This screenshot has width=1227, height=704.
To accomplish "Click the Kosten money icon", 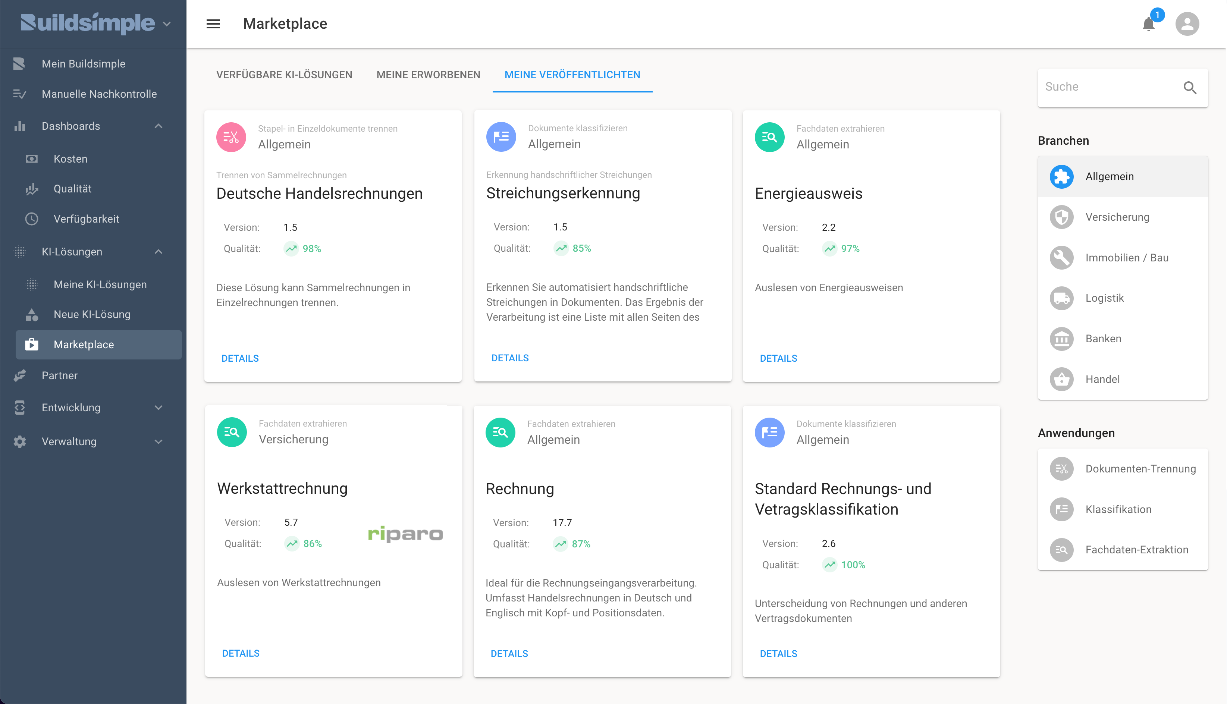I will tap(31, 159).
